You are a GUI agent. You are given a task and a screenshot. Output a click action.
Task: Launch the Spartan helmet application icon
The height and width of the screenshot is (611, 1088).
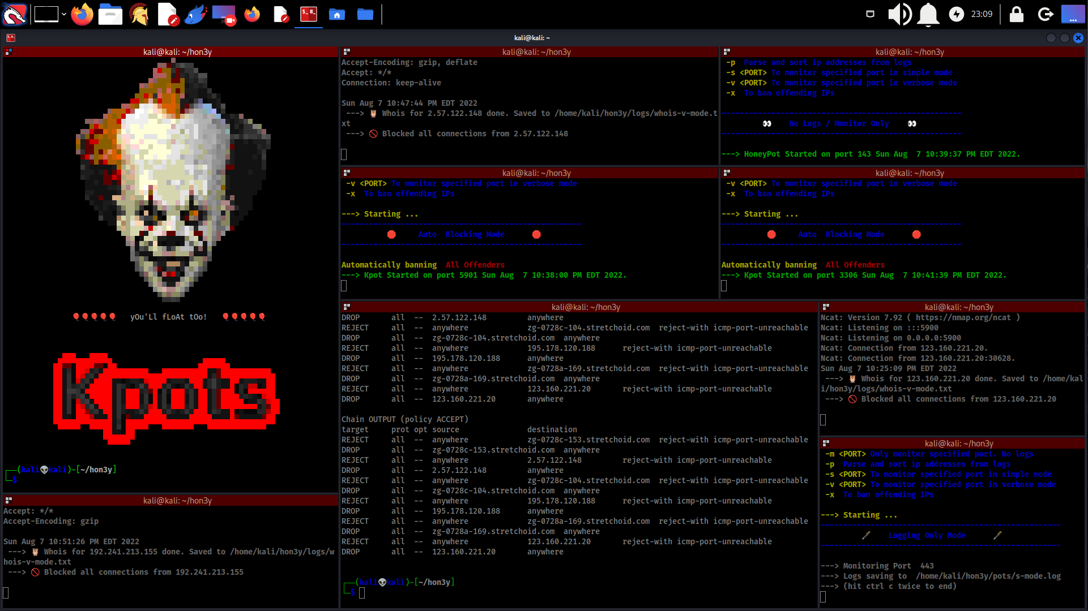[x=139, y=14]
